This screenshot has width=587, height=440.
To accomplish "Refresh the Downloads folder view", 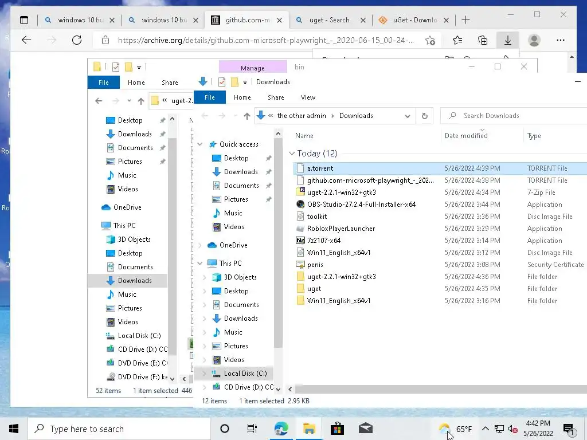I will click(x=425, y=116).
